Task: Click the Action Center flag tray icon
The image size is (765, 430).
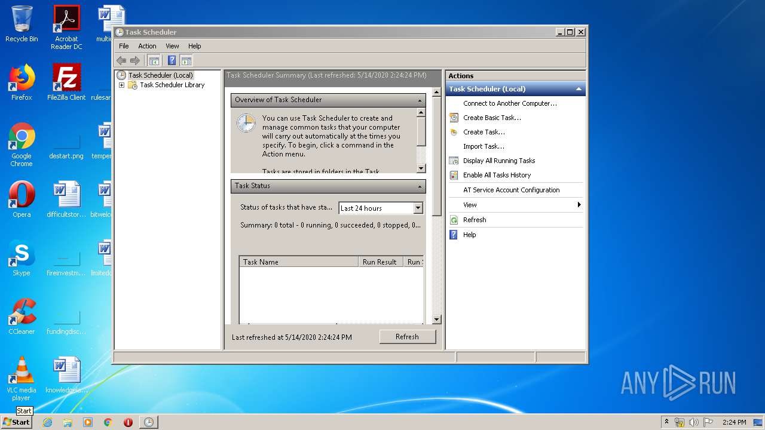Action: click(x=708, y=422)
